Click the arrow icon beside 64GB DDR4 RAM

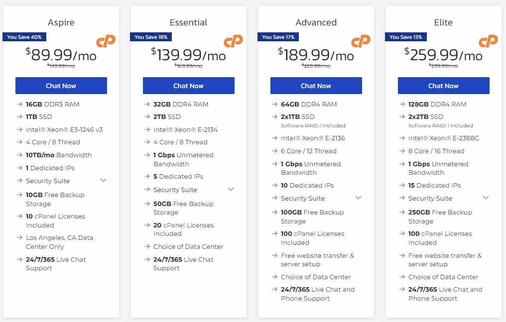275,105
